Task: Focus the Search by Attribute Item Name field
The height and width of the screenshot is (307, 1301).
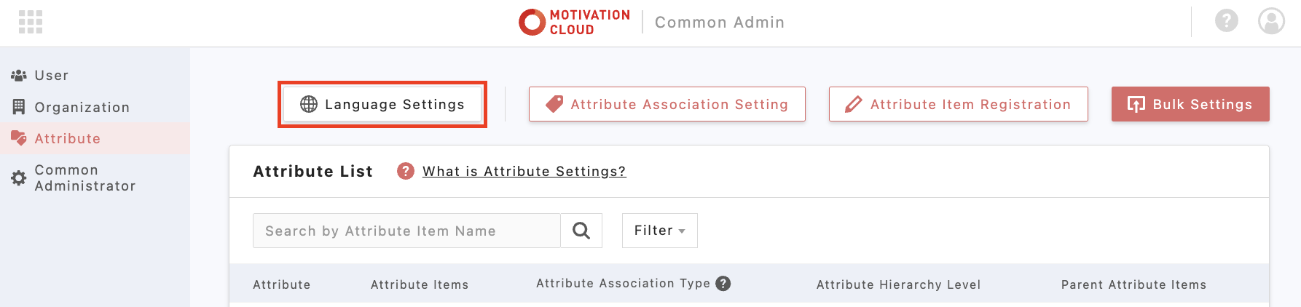Action: pyautogui.click(x=406, y=231)
